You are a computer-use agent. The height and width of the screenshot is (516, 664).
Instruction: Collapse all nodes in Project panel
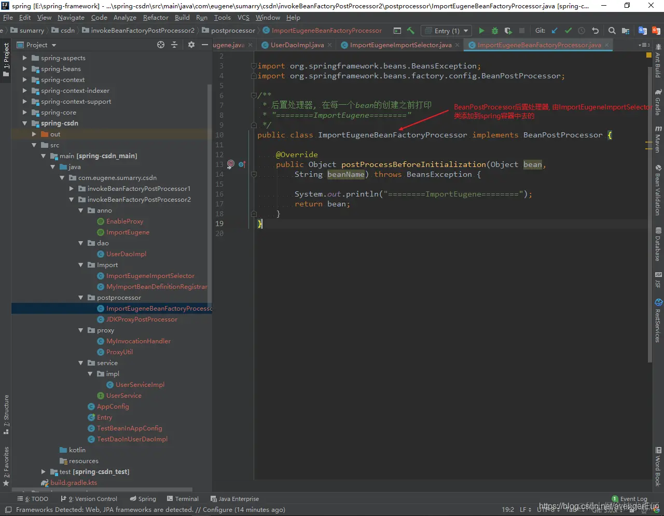pyautogui.click(x=174, y=45)
